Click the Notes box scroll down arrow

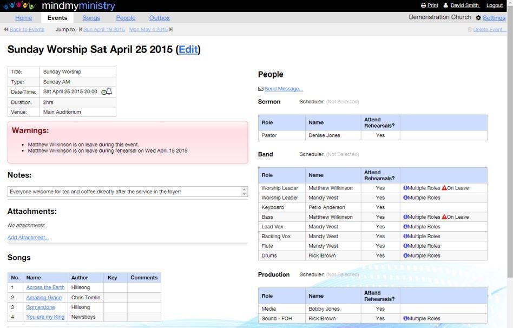coord(244,194)
